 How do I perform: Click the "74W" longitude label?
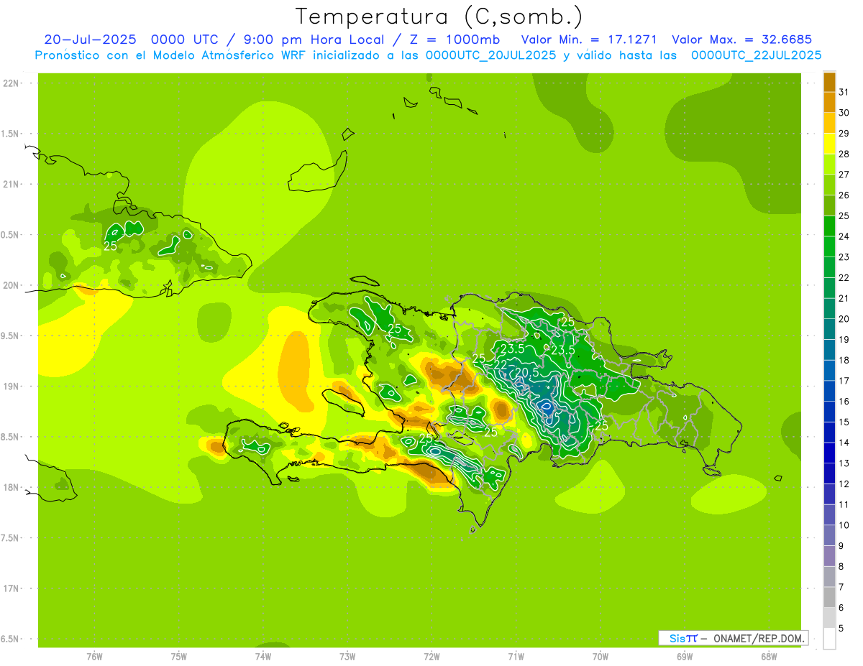click(x=263, y=657)
